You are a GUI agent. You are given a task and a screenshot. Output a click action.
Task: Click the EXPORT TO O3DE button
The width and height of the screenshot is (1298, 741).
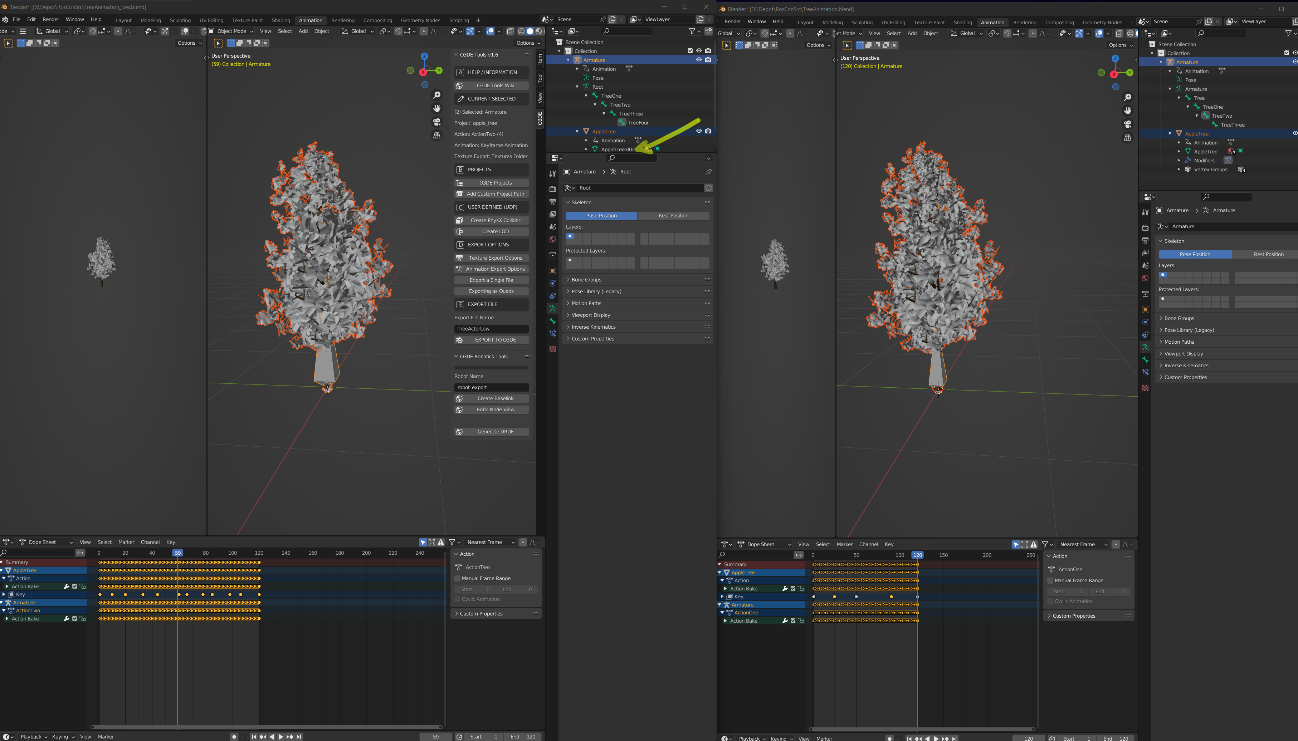pos(491,339)
